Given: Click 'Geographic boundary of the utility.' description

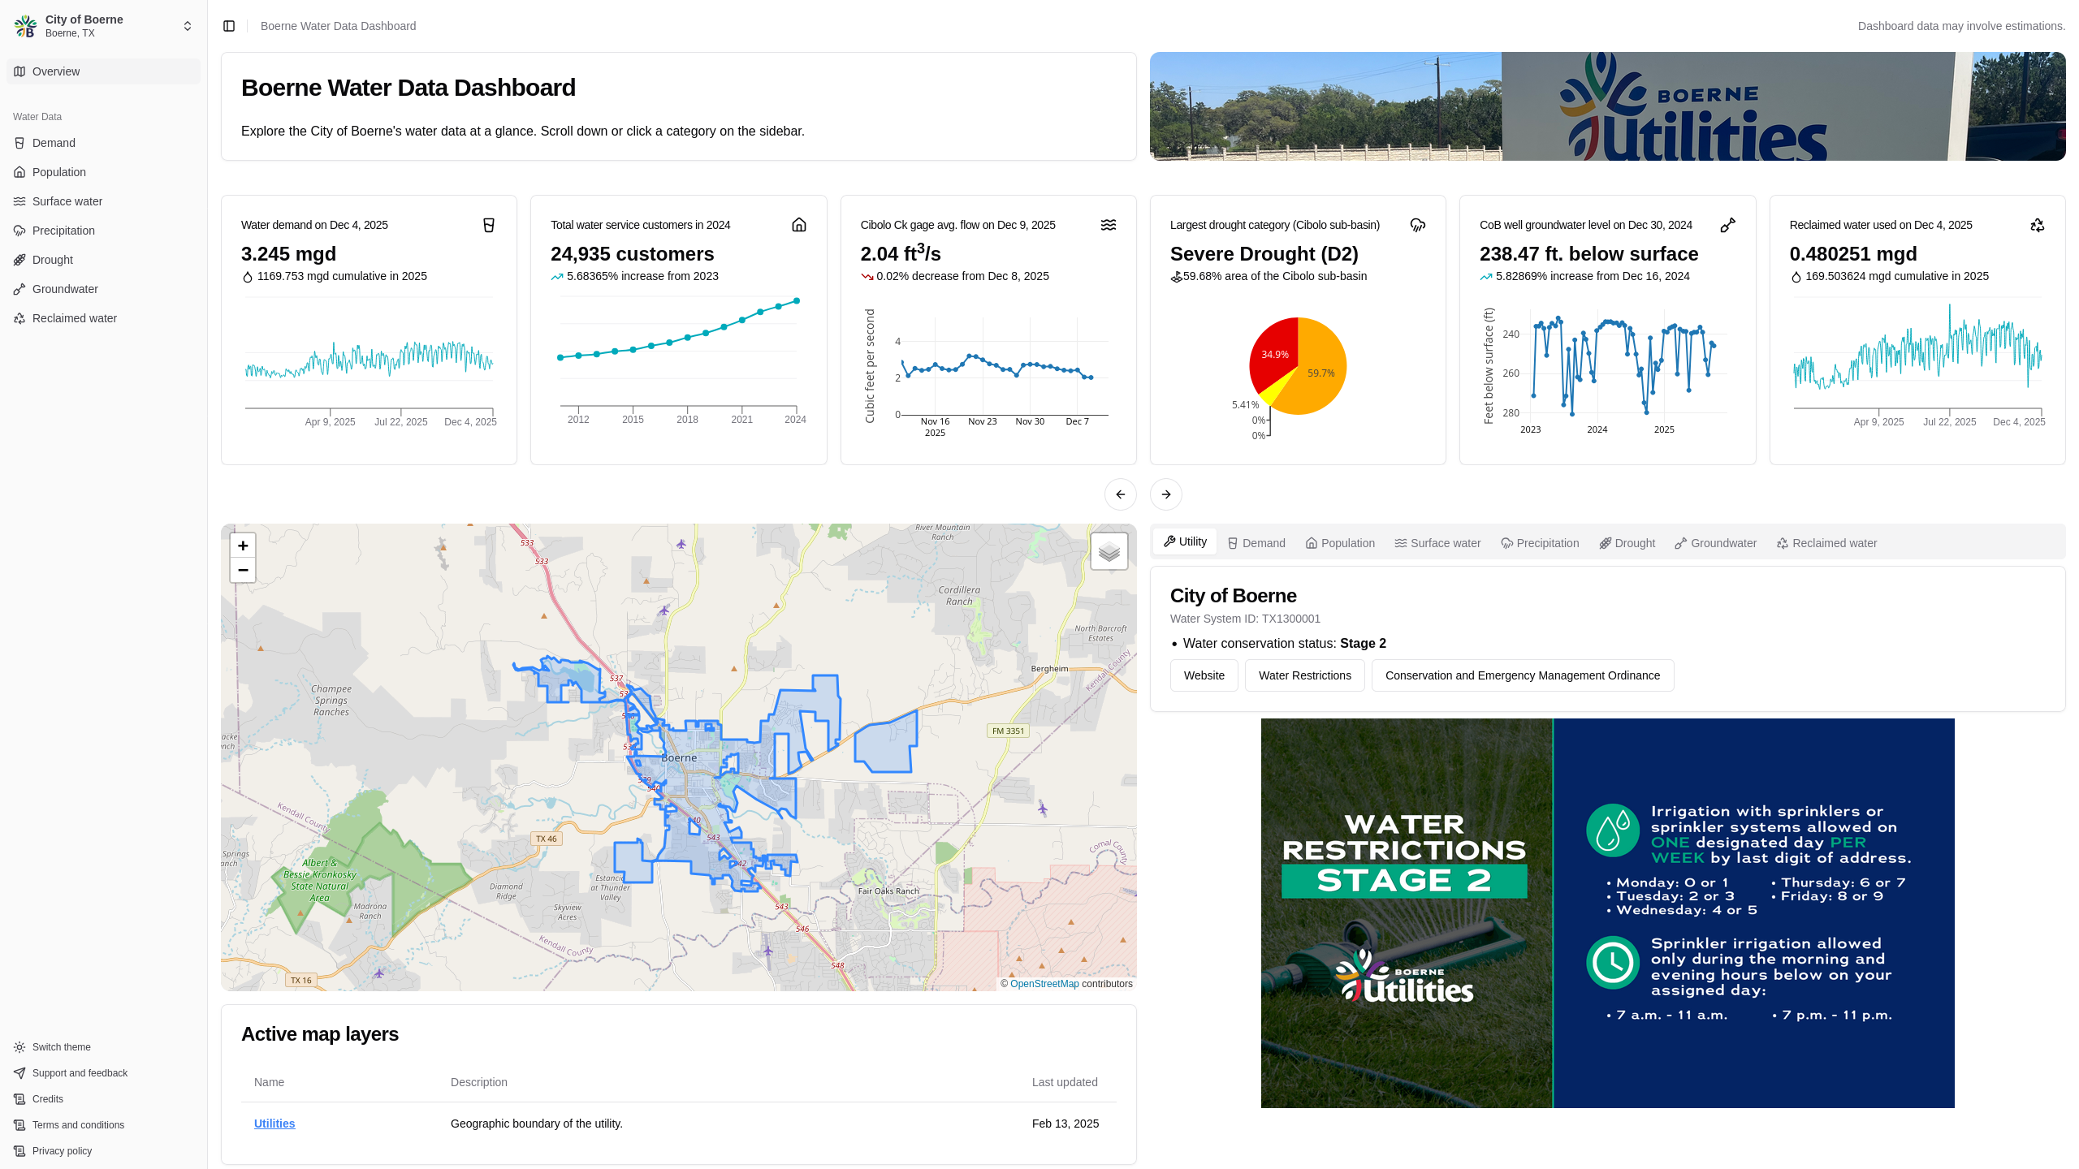Looking at the screenshot, I should point(537,1124).
